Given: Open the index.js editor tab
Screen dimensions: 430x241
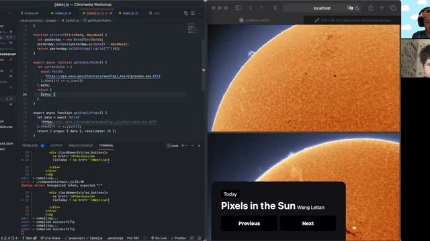Looking at the screenshot, I should point(61,13).
